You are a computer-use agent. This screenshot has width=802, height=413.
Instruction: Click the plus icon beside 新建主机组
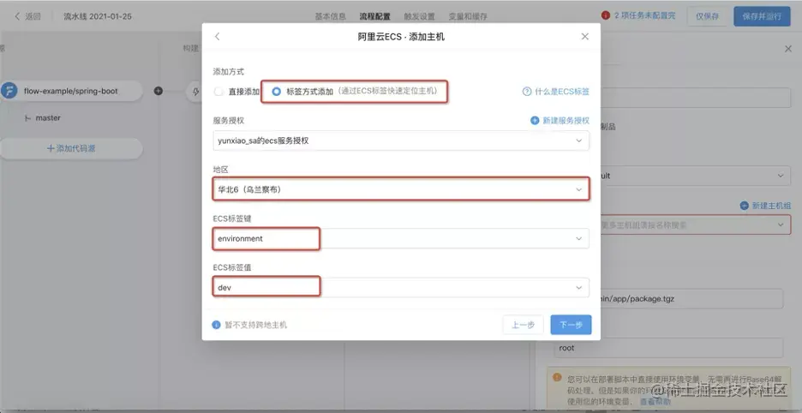click(x=745, y=206)
